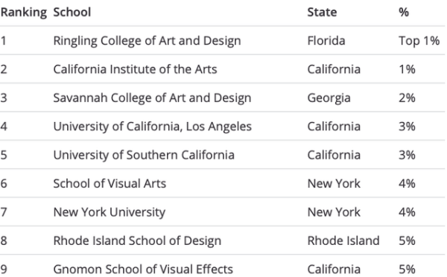
Task: Click the State column header
Action: point(322,12)
